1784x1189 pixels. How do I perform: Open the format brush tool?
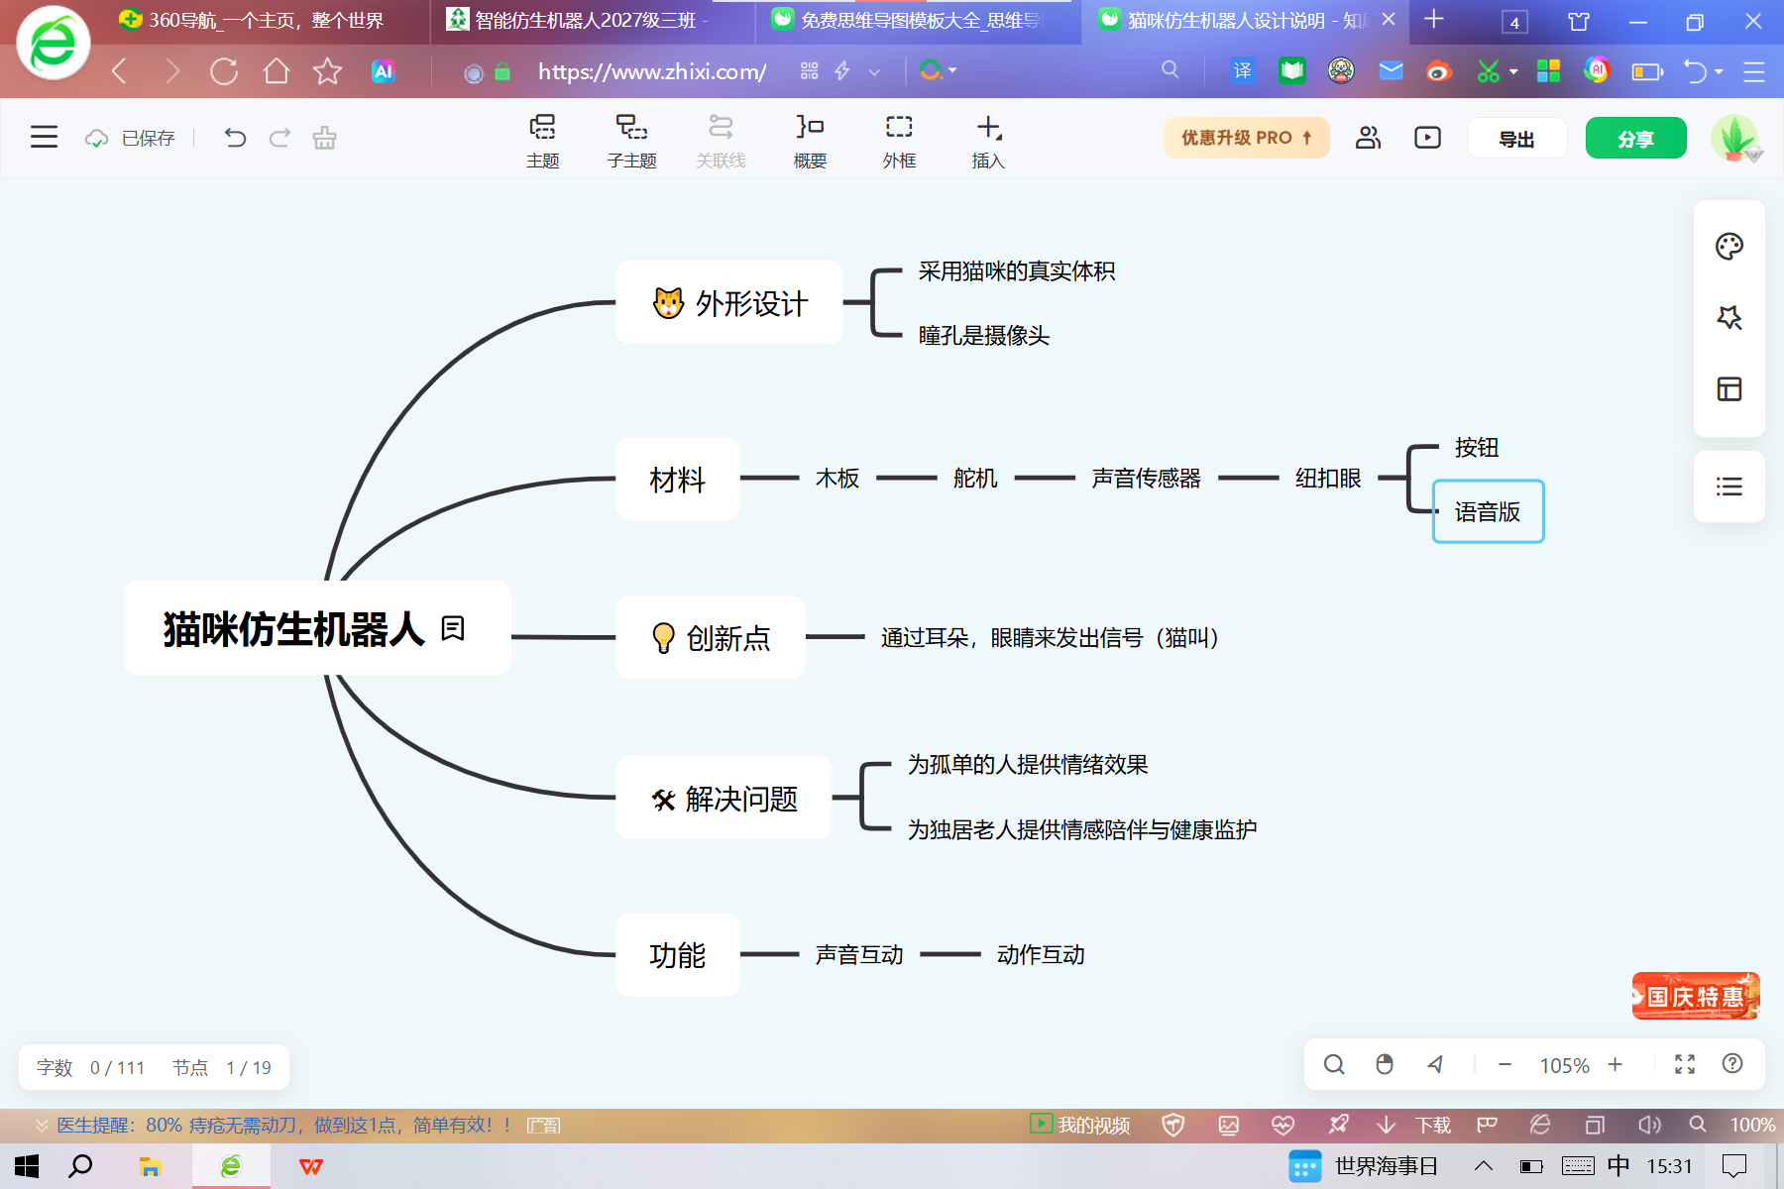pos(324,138)
